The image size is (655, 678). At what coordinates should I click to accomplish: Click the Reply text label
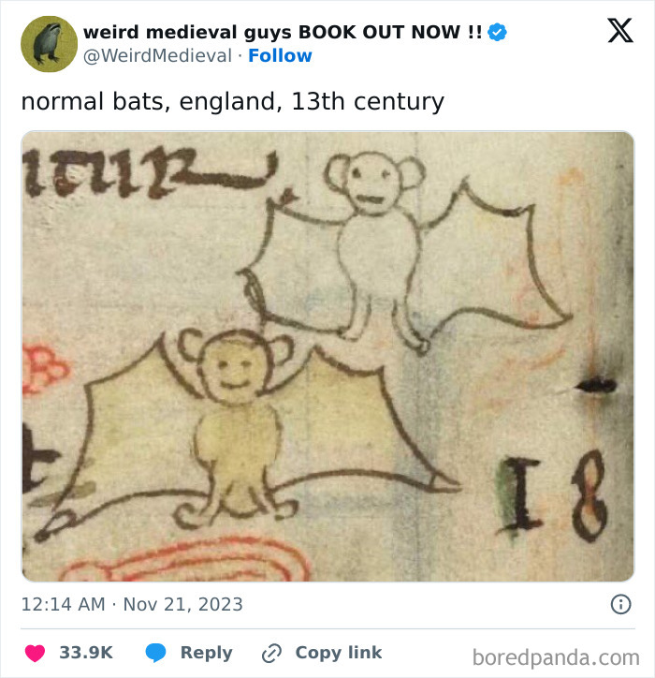click(x=206, y=653)
